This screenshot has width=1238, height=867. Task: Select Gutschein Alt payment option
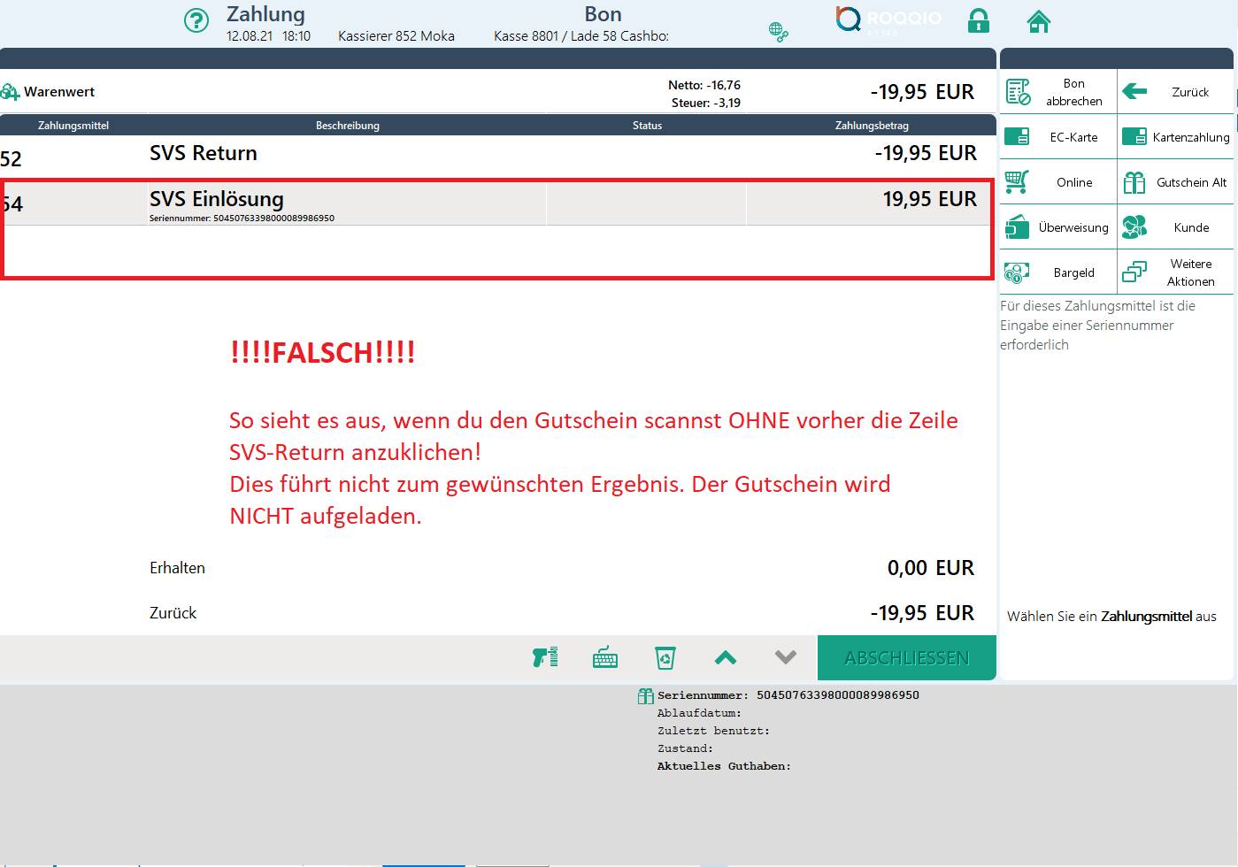click(1175, 182)
